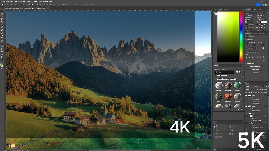Pick the Crop tool
Screen dimensions: 269x151
[x=2, y=24]
